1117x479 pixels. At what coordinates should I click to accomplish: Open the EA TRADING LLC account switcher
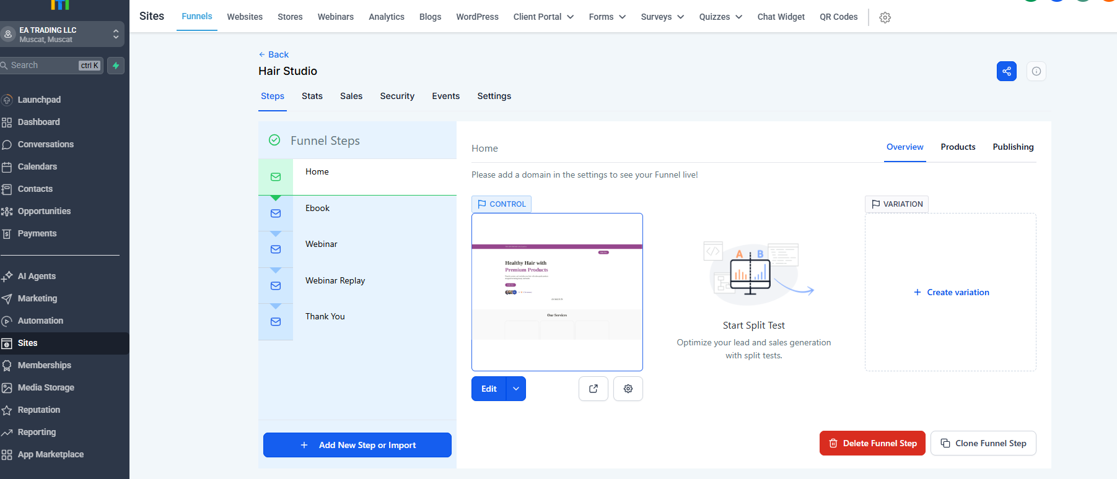tap(62, 35)
